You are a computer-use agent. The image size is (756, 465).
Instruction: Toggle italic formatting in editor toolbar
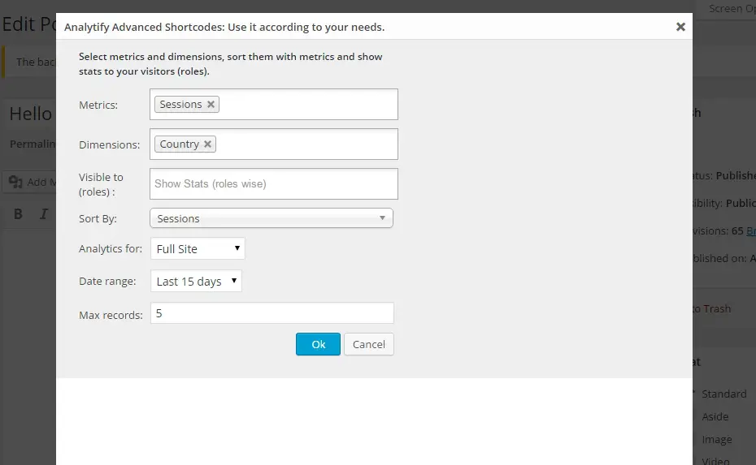pos(44,214)
